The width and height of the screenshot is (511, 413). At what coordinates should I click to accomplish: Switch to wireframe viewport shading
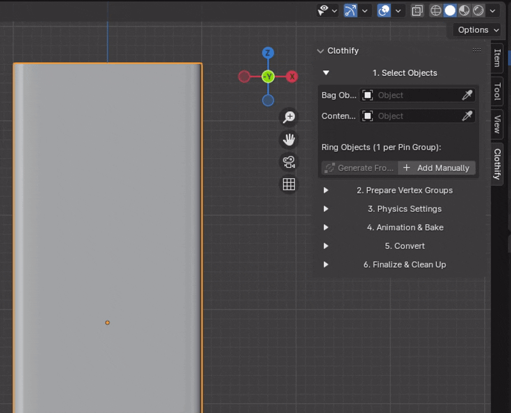(436, 11)
